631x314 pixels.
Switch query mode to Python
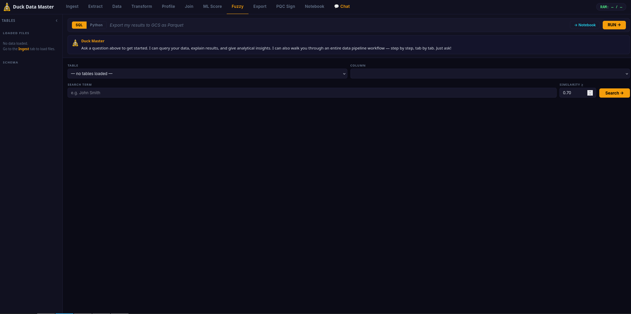coord(96,25)
